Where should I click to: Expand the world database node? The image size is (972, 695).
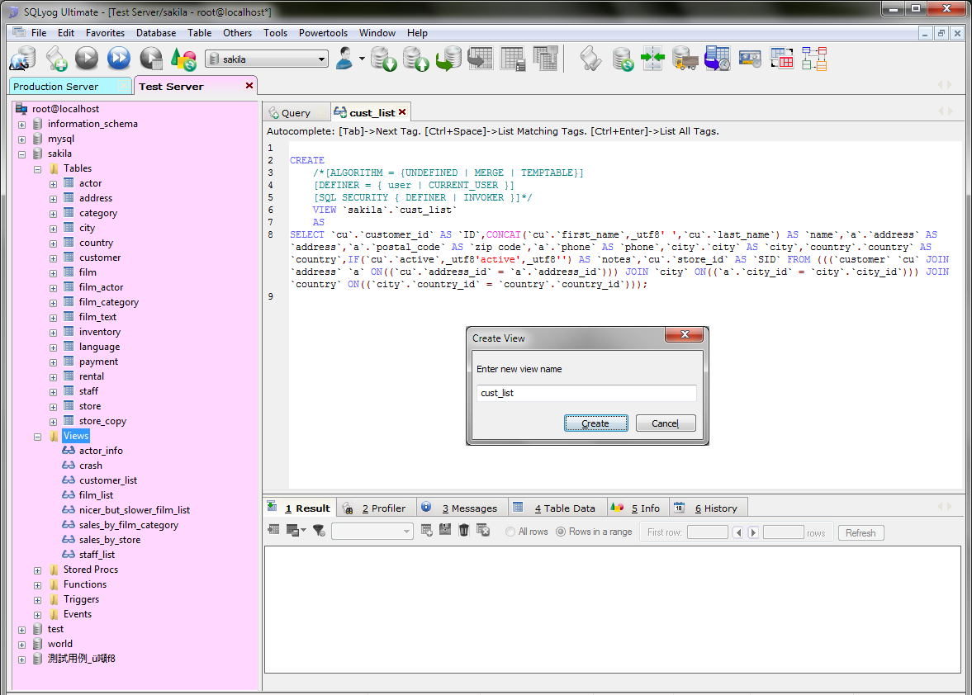click(22, 645)
